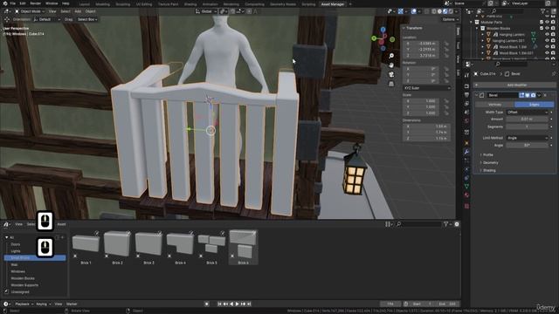Click the asset browser filter funnel icon
The width and height of the screenshot is (559, 314).
(x=445, y=224)
